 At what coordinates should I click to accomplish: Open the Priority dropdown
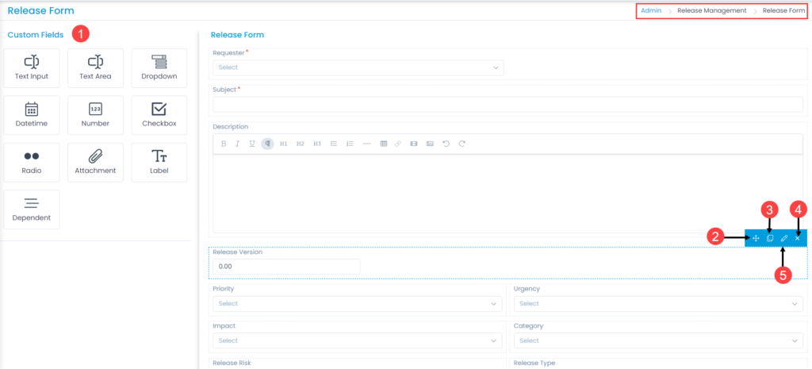click(358, 304)
